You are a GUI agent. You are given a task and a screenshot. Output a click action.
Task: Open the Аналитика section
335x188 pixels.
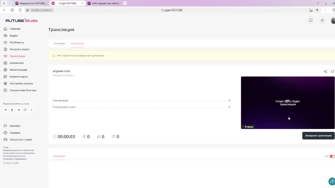(x=16, y=63)
